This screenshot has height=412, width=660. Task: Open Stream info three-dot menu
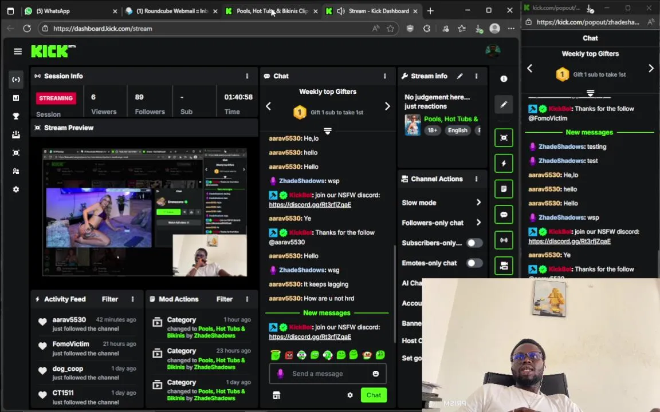coord(477,76)
